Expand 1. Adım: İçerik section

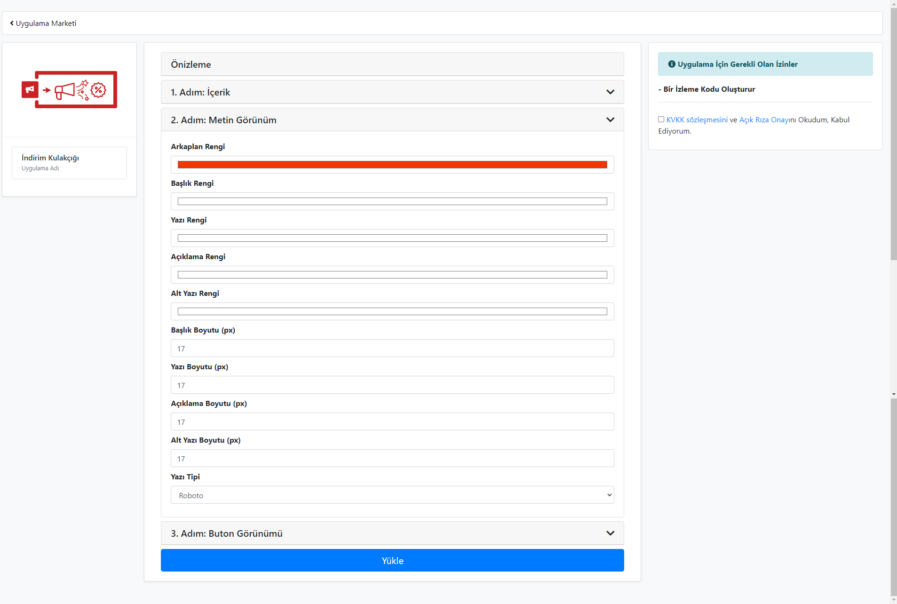(x=392, y=92)
